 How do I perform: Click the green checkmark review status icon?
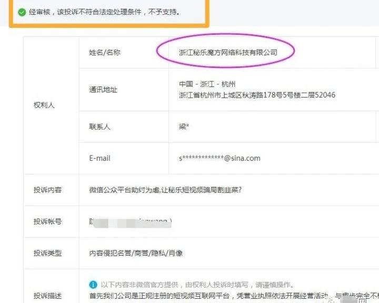click(22, 12)
